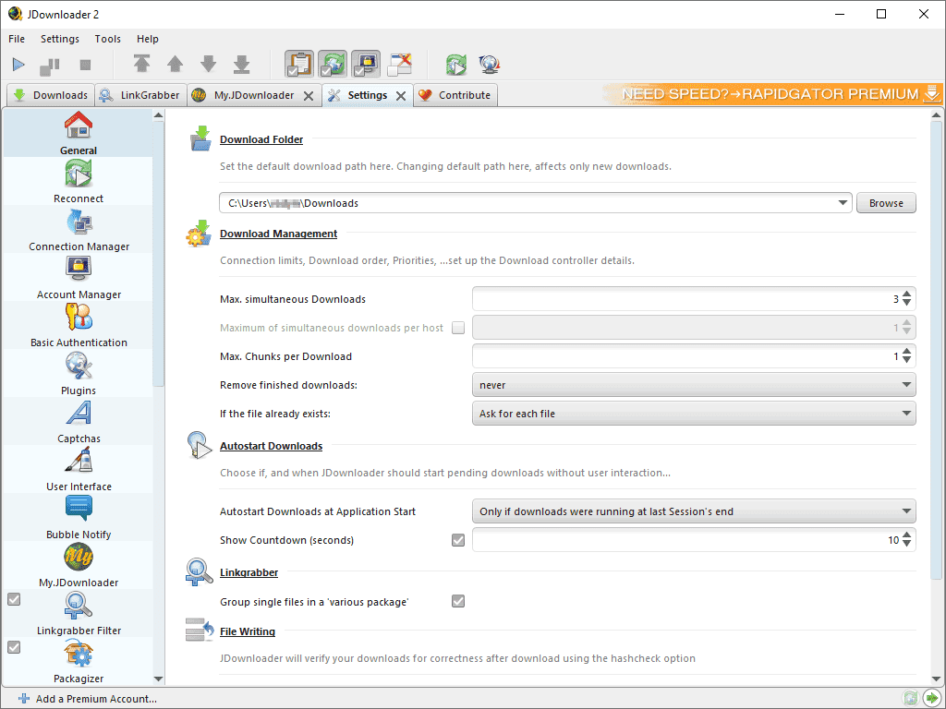Switch to LinkGrabber tab

click(140, 95)
